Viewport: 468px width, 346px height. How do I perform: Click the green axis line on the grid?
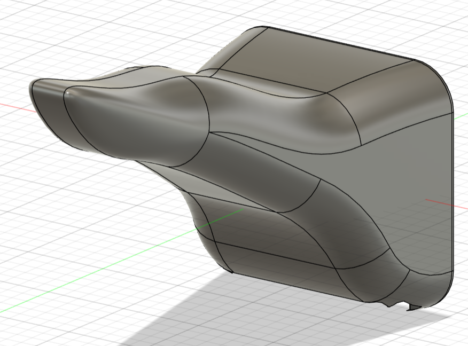pyautogui.click(x=107, y=267)
